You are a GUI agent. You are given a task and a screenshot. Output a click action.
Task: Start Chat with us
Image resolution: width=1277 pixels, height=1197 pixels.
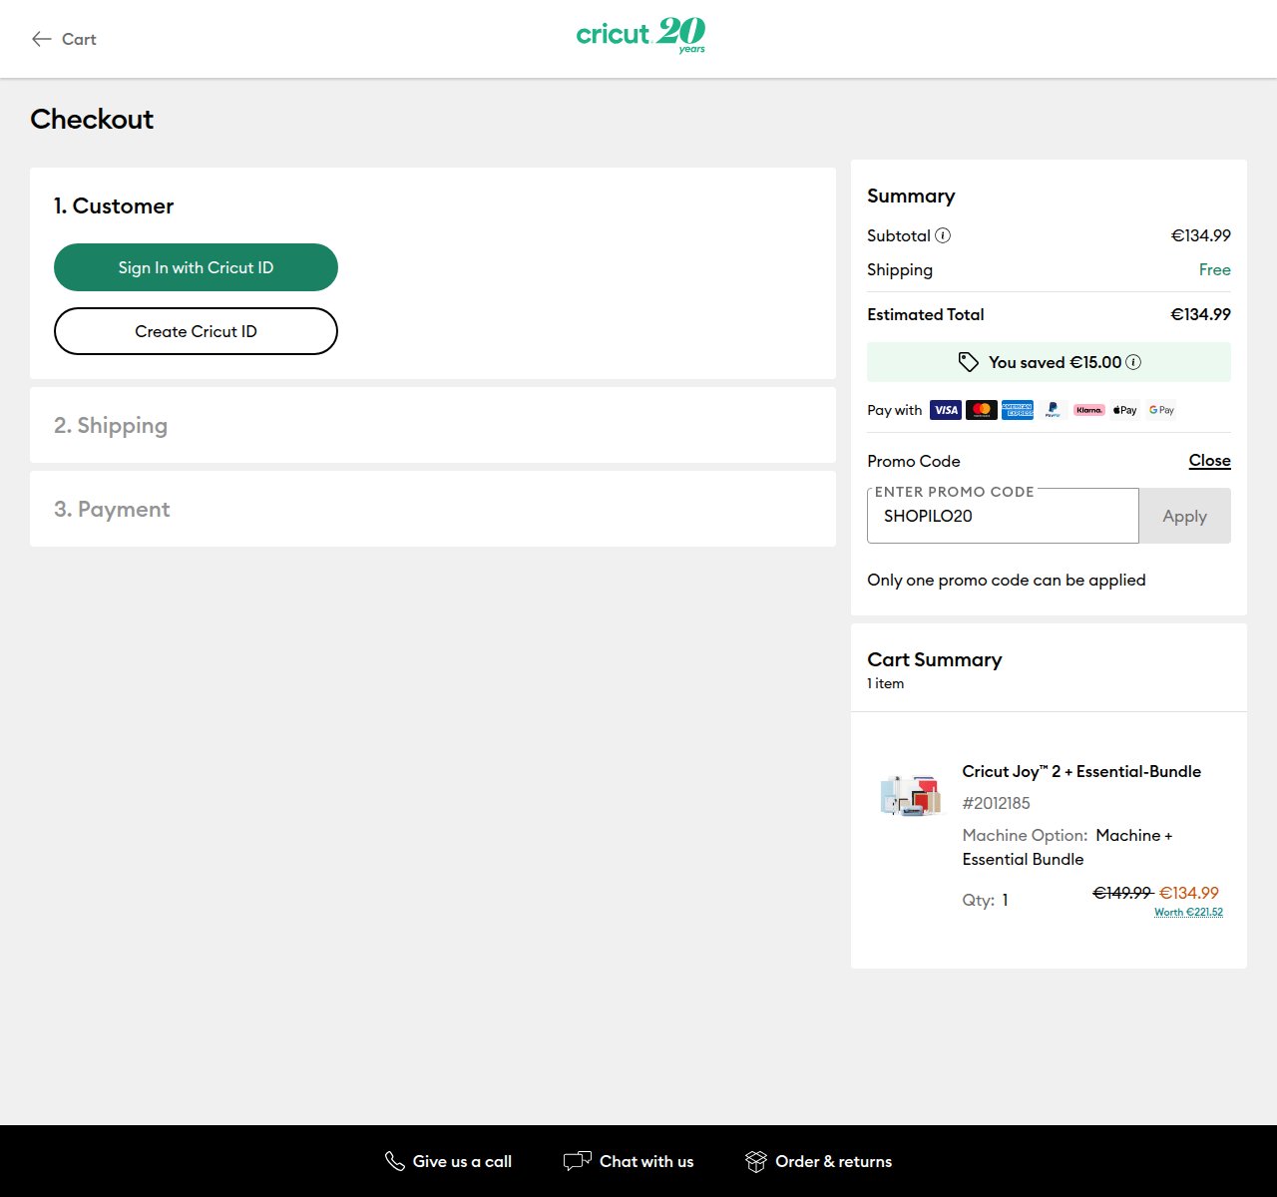click(x=629, y=1161)
